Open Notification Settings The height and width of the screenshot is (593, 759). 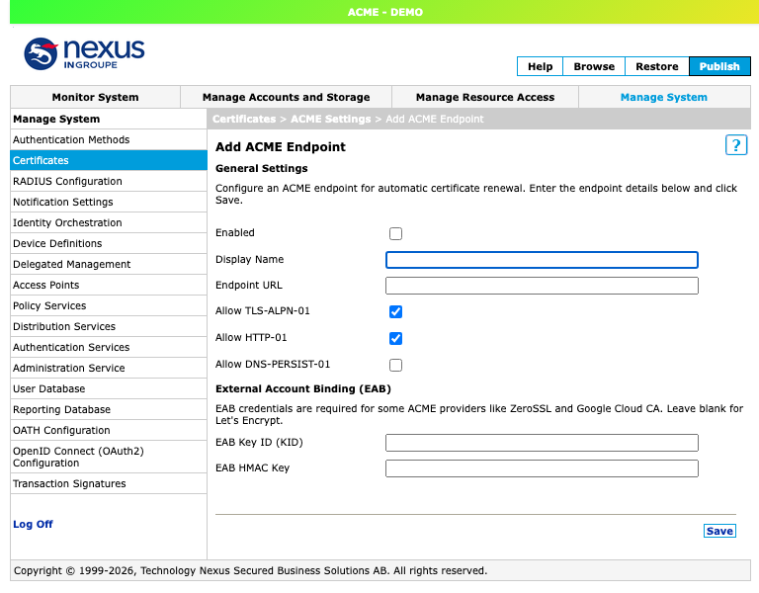[109, 202]
